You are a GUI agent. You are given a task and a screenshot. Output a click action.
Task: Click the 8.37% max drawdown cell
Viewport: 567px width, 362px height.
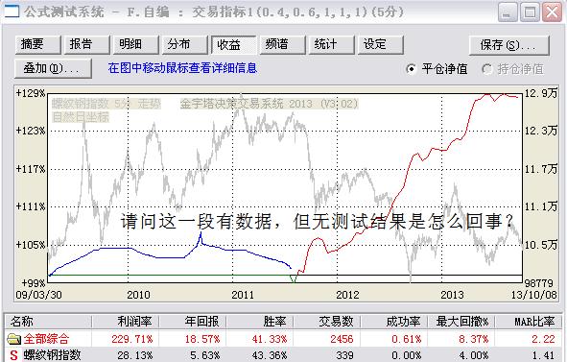pos(473,339)
